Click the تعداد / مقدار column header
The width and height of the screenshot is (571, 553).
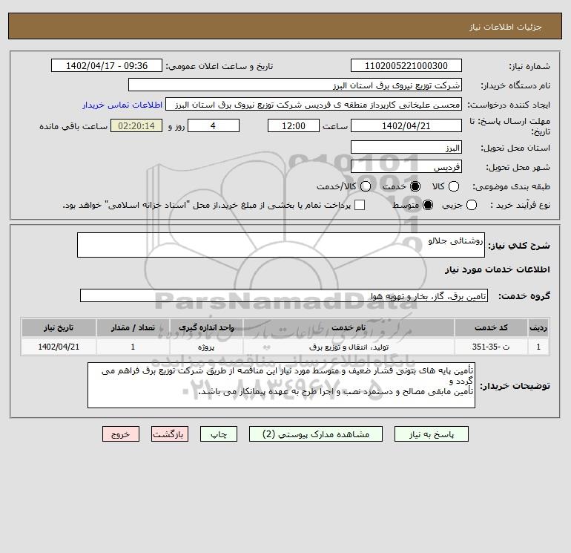133,327
